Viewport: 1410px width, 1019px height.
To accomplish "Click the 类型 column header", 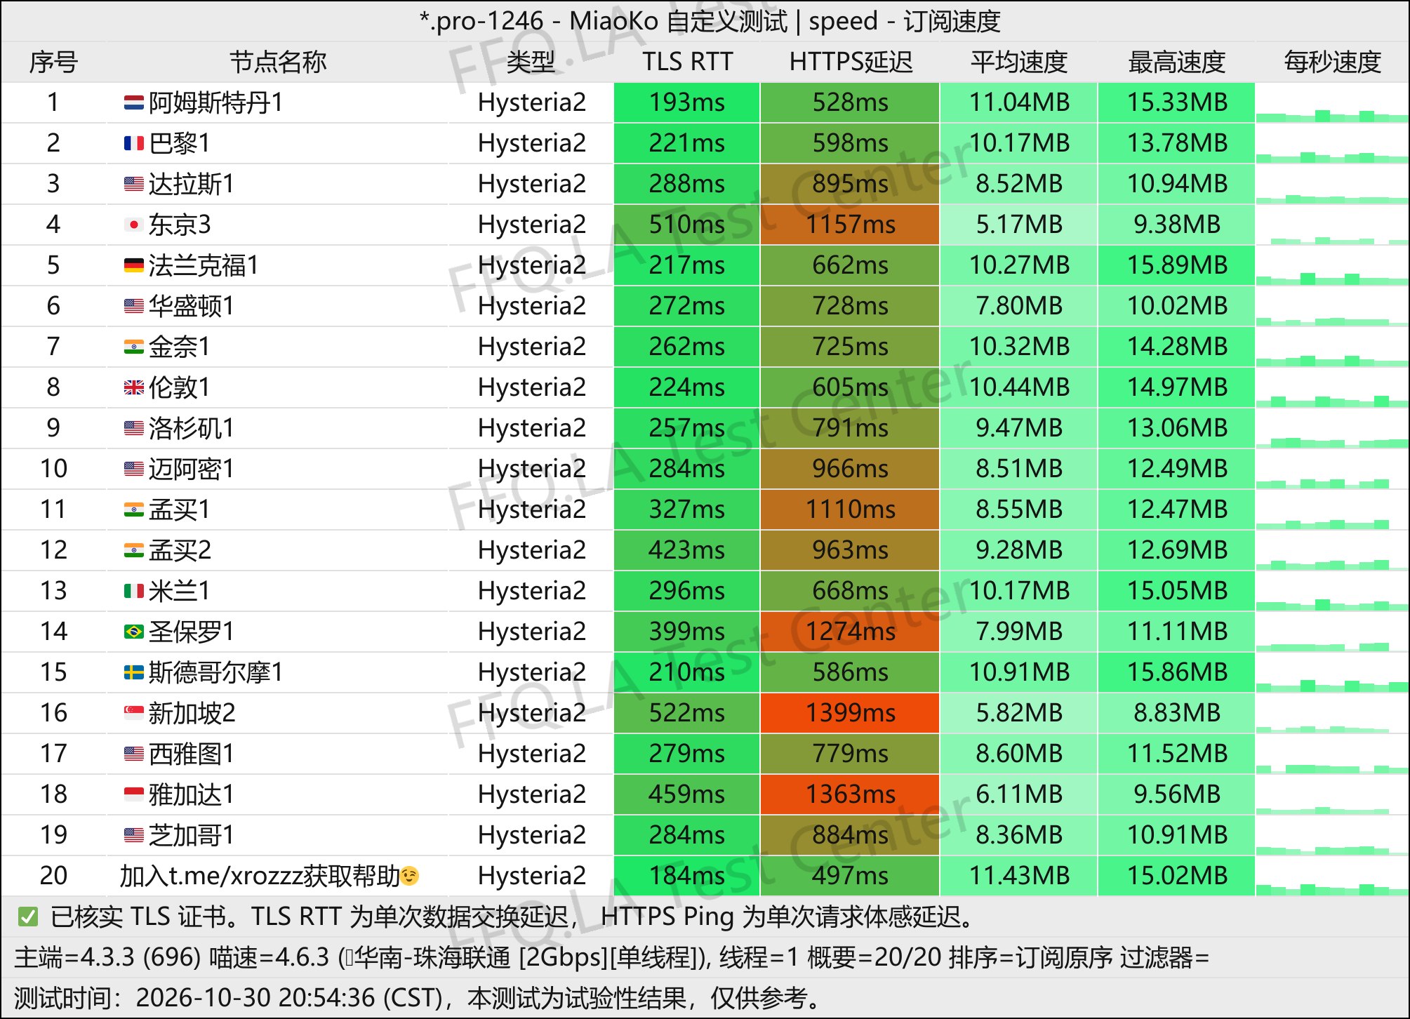I will pyautogui.click(x=531, y=62).
